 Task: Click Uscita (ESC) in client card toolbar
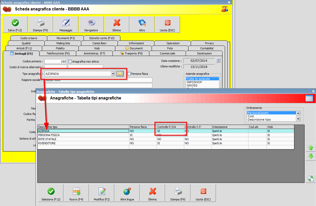[167, 25]
